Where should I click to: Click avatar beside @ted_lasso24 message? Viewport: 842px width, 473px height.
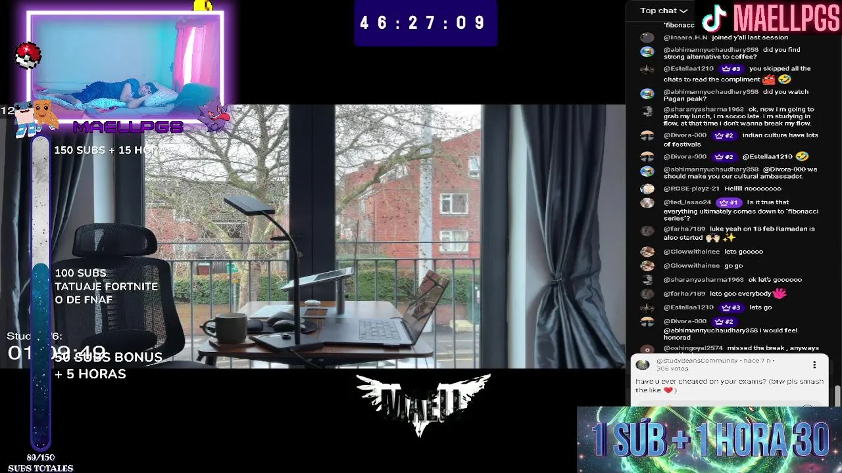tap(647, 203)
